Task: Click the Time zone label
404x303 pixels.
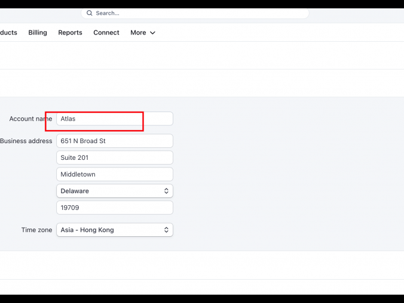Action: coord(36,230)
